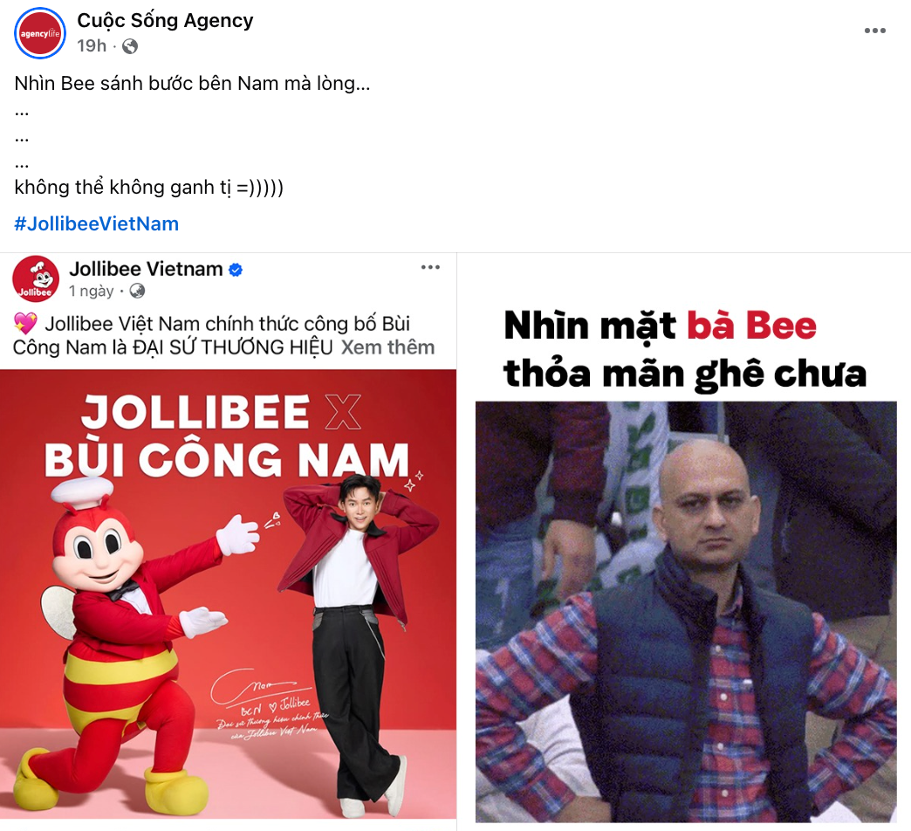Click the 'JOLLIBEE X BÙI CÔNG NAM' title
911x831 pixels.
click(x=227, y=436)
